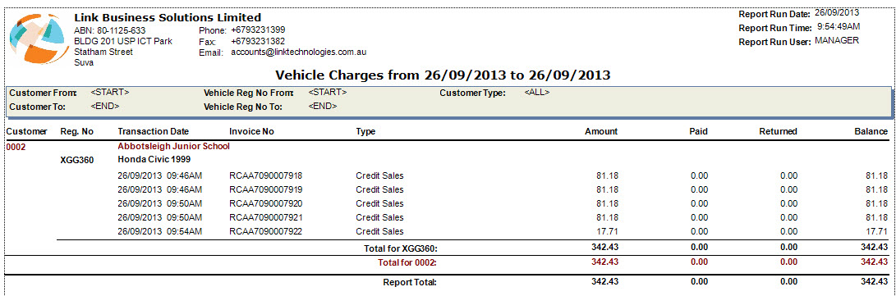
Task: Click the Balance column header
Action: (871, 131)
